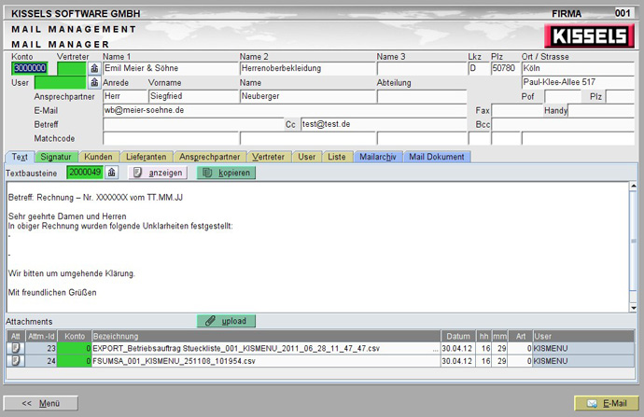Screen dimensions: 644x417
Task: Click the empty Betreff field
Action: [x=193, y=124]
